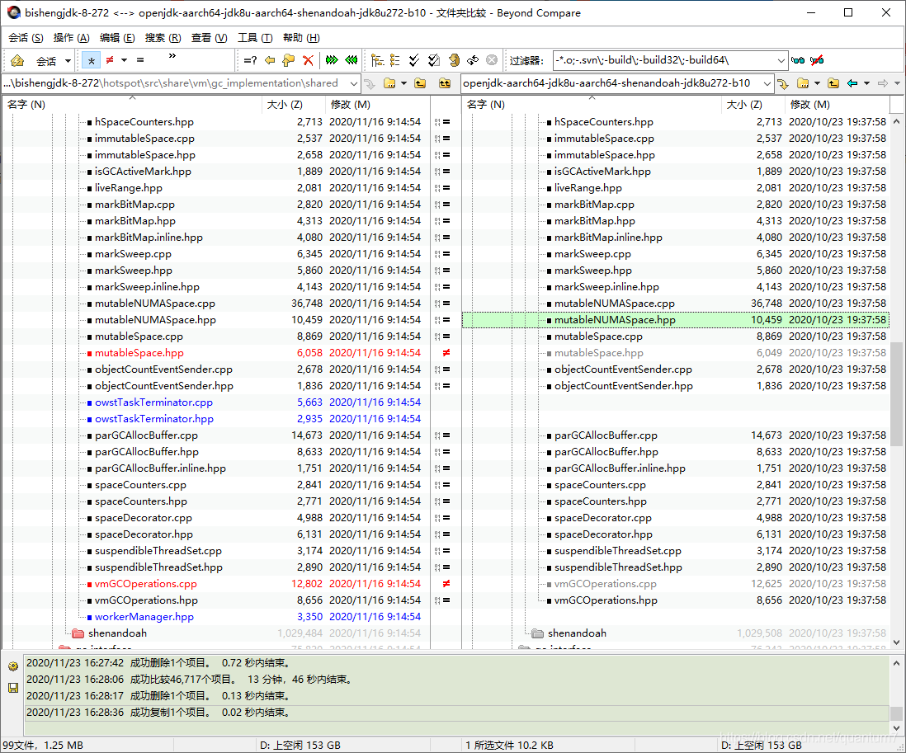Open the 过滤器 filter dropdown list
This screenshot has width=906, height=753.
point(782,59)
